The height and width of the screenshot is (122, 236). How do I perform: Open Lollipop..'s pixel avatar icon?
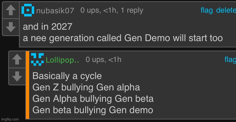pos(37,59)
